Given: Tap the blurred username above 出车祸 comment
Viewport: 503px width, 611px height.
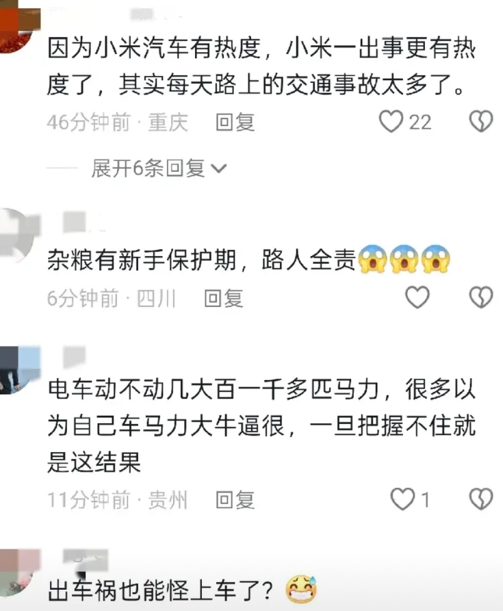Looking at the screenshot, I should click(x=85, y=560).
